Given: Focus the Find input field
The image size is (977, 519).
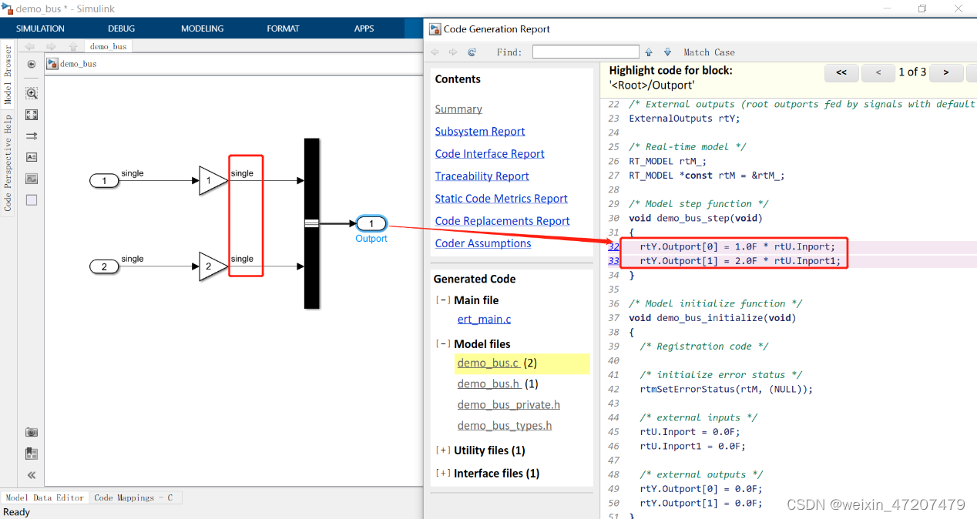Looking at the screenshot, I should pos(586,52).
